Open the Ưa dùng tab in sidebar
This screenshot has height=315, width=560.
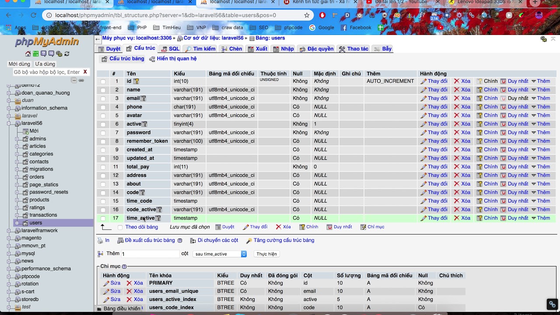pyautogui.click(x=45, y=64)
